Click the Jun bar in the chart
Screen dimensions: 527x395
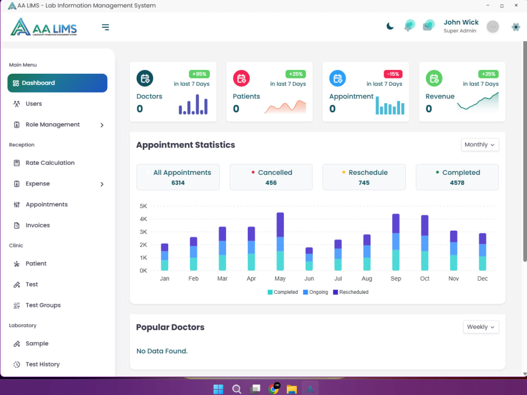309,259
